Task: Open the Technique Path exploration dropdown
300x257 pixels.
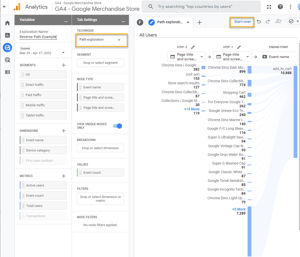Action: click(101, 40)
